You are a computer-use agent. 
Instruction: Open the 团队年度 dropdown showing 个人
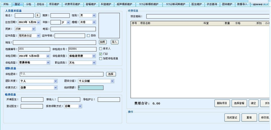tap(55, 81)
